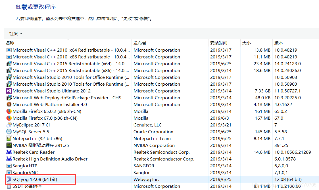319x190 pixels.
Task: Click the Realtek Card Reader icon
Action: [9, 152]
